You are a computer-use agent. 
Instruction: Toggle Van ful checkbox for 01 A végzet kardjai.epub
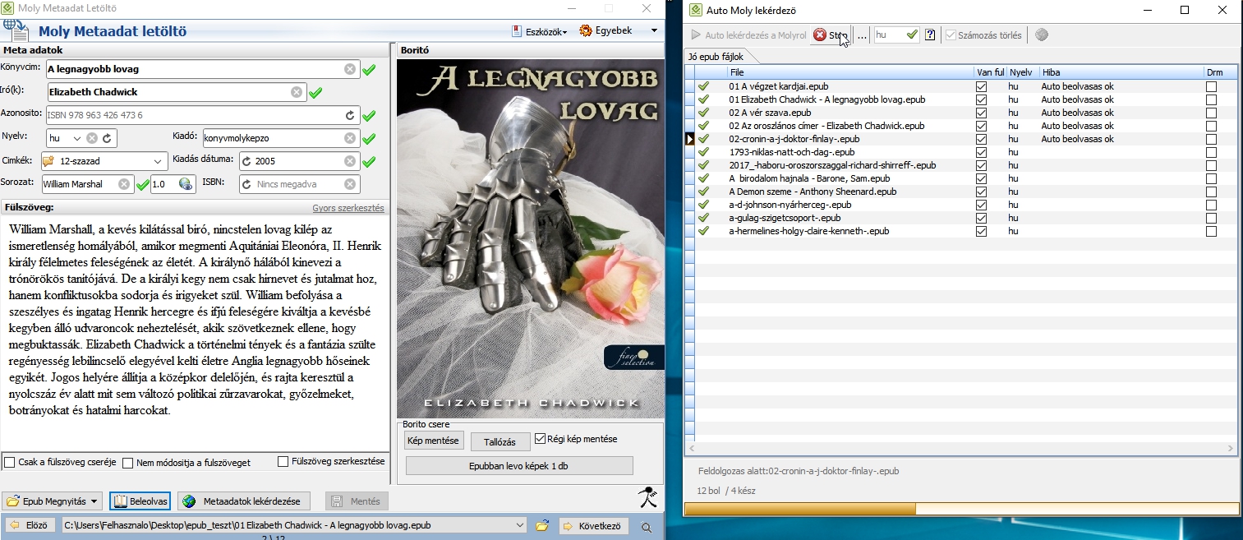[981, 86]
